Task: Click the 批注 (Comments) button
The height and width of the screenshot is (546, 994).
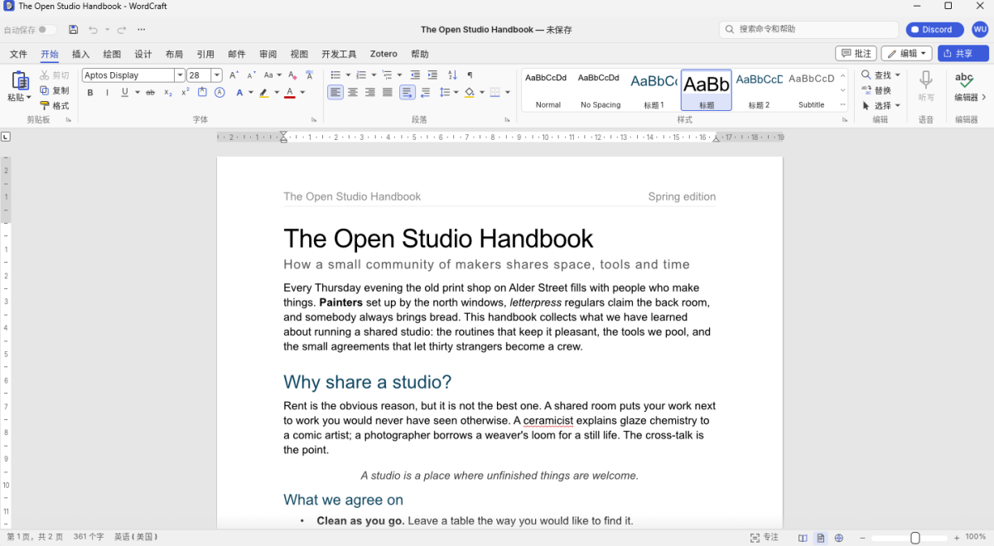Action: (856, 53)
